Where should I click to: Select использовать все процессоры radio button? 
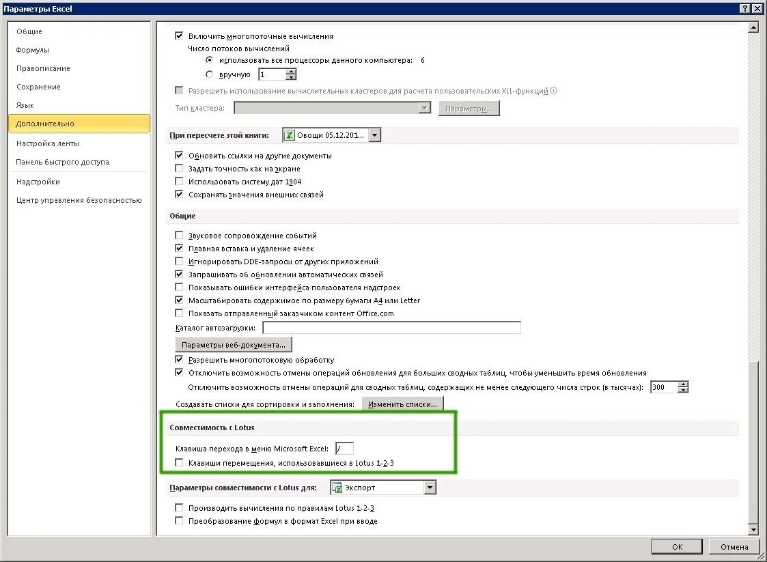point(210,60)
